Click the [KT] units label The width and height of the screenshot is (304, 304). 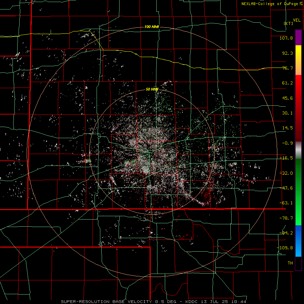(288, 23)
